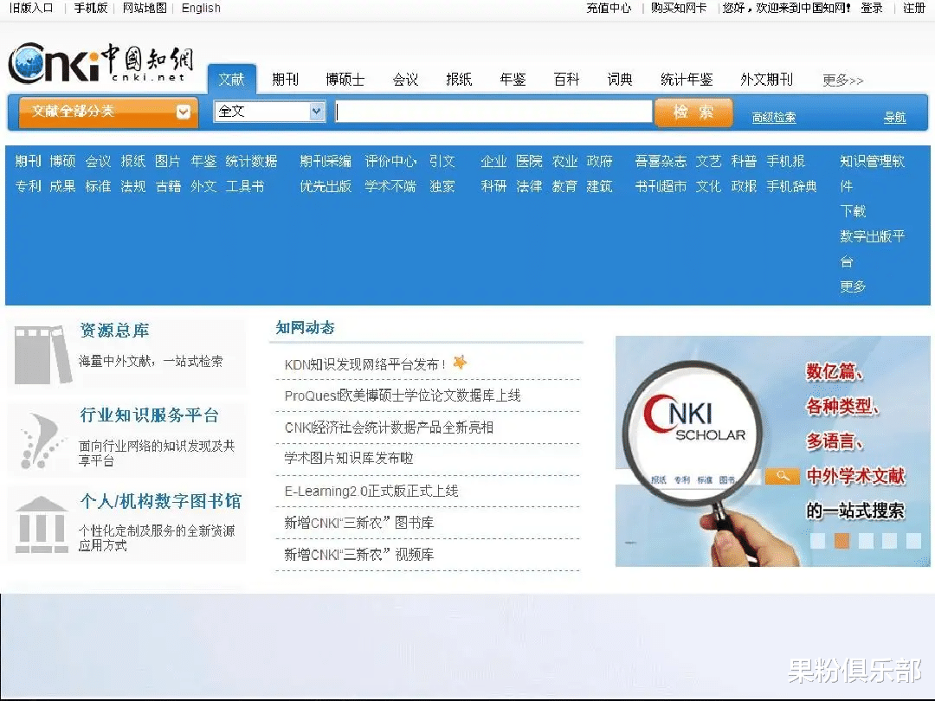Switch to the 期刊 tab
Viewport: 935px width, 701px height.
(x=286, y=79)
